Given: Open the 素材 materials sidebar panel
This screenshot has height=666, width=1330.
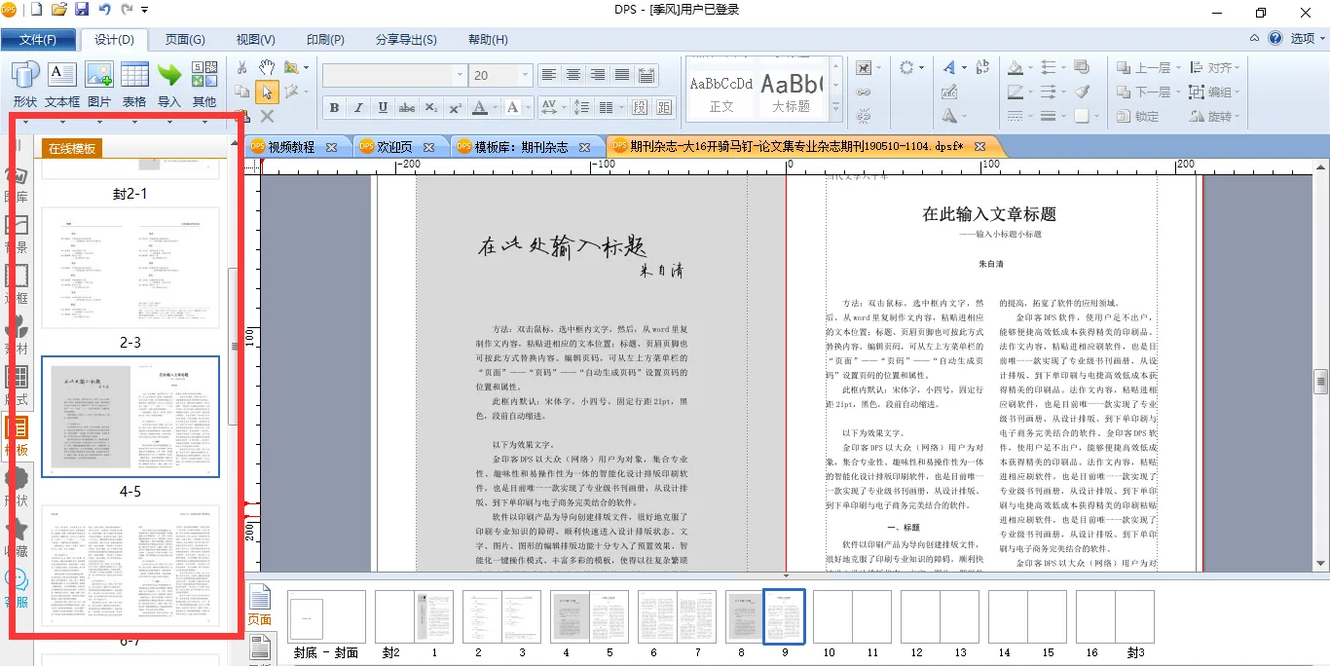Looking at the screenshot, I should click(17, 336).
